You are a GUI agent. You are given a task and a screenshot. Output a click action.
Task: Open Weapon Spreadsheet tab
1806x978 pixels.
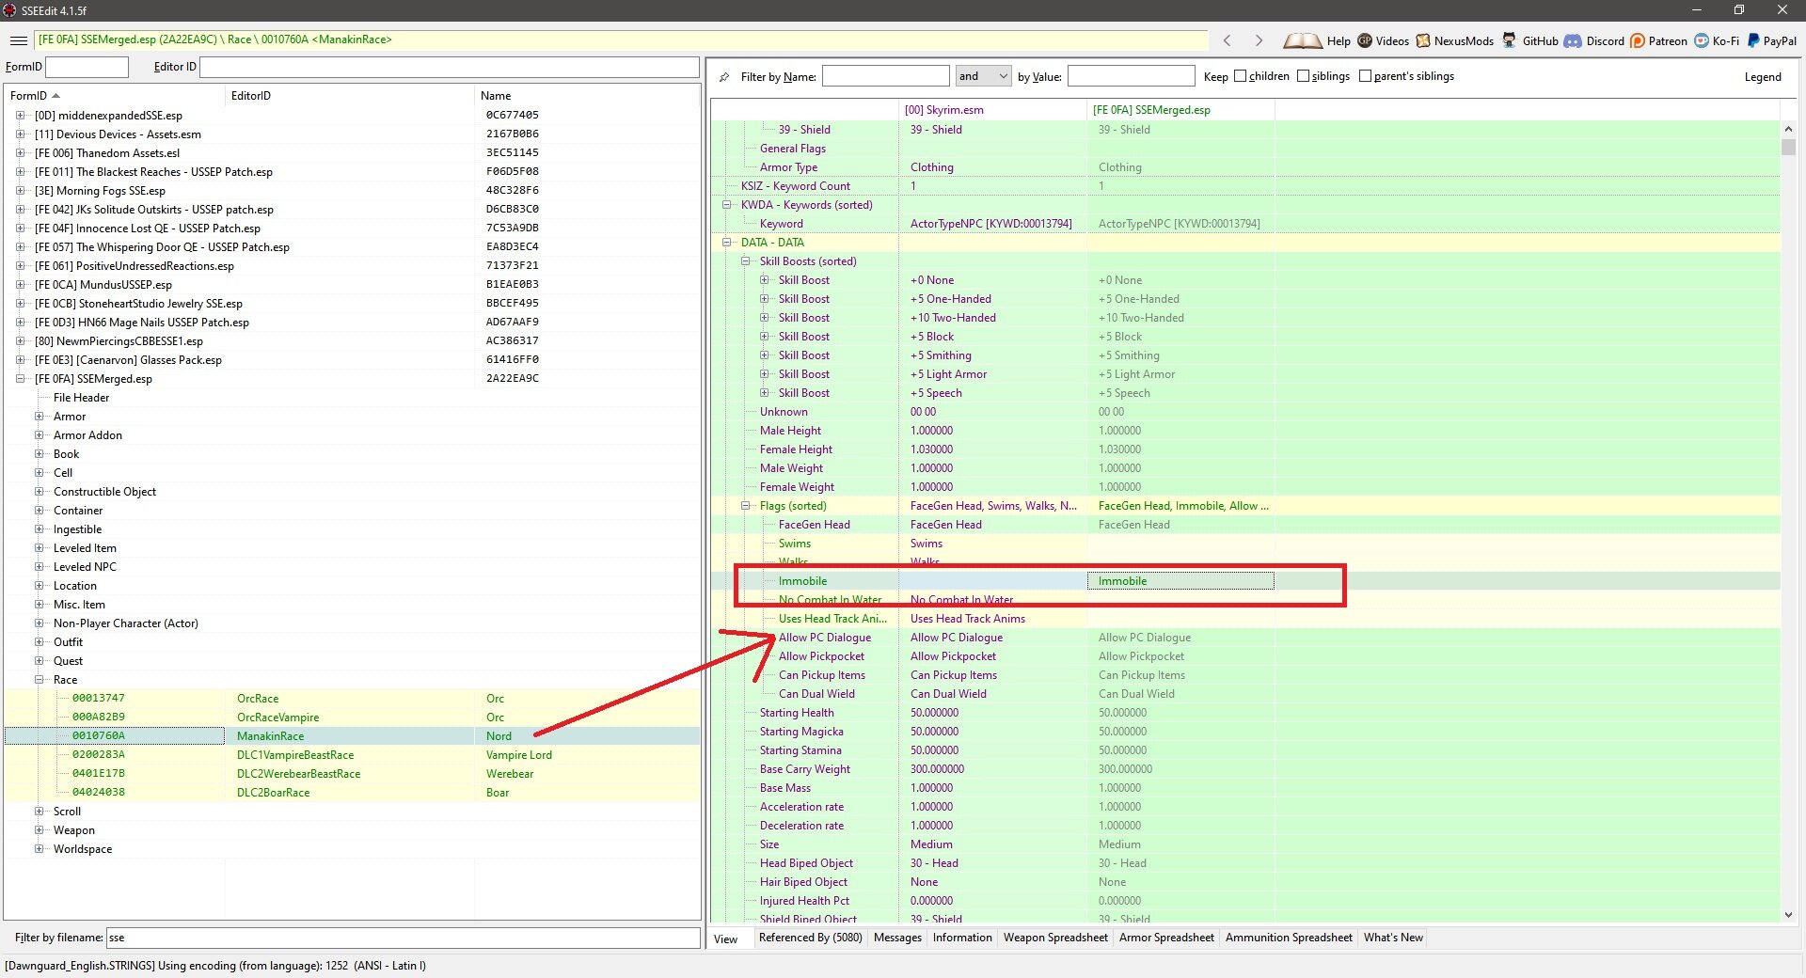pos(1055,938)
